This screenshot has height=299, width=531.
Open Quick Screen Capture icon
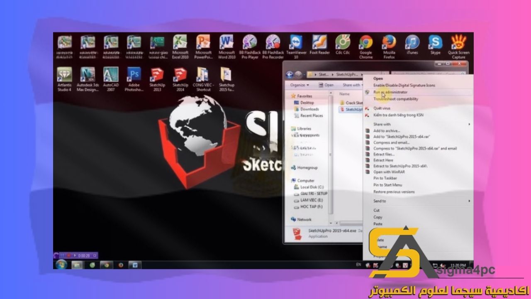pos(458,47)
